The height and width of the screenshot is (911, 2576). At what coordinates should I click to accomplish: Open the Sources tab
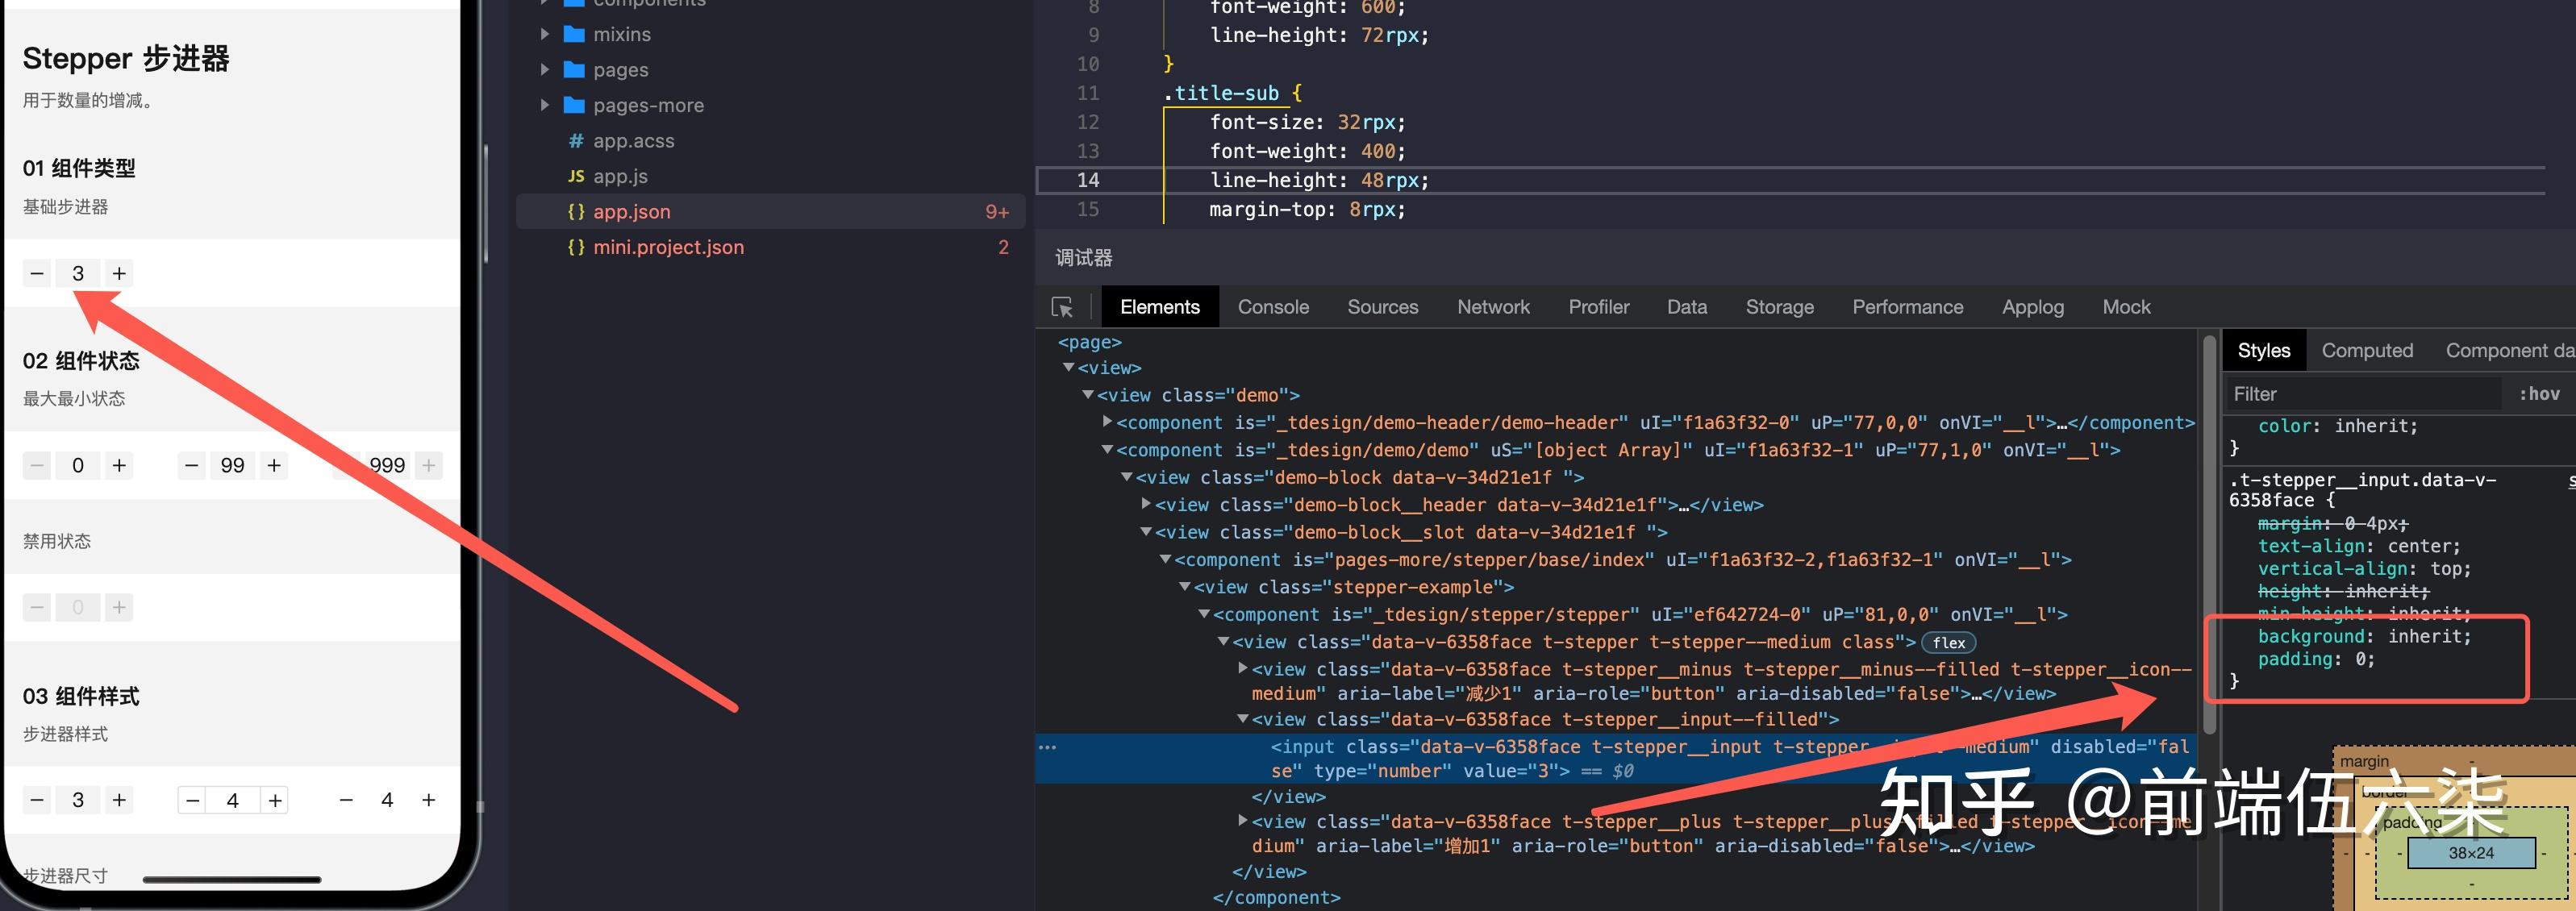coord(1382,307)
